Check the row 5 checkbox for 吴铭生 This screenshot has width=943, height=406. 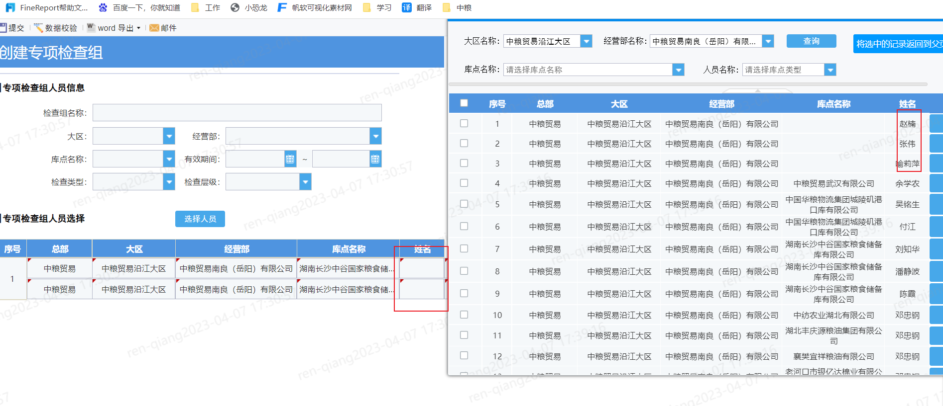464,204
